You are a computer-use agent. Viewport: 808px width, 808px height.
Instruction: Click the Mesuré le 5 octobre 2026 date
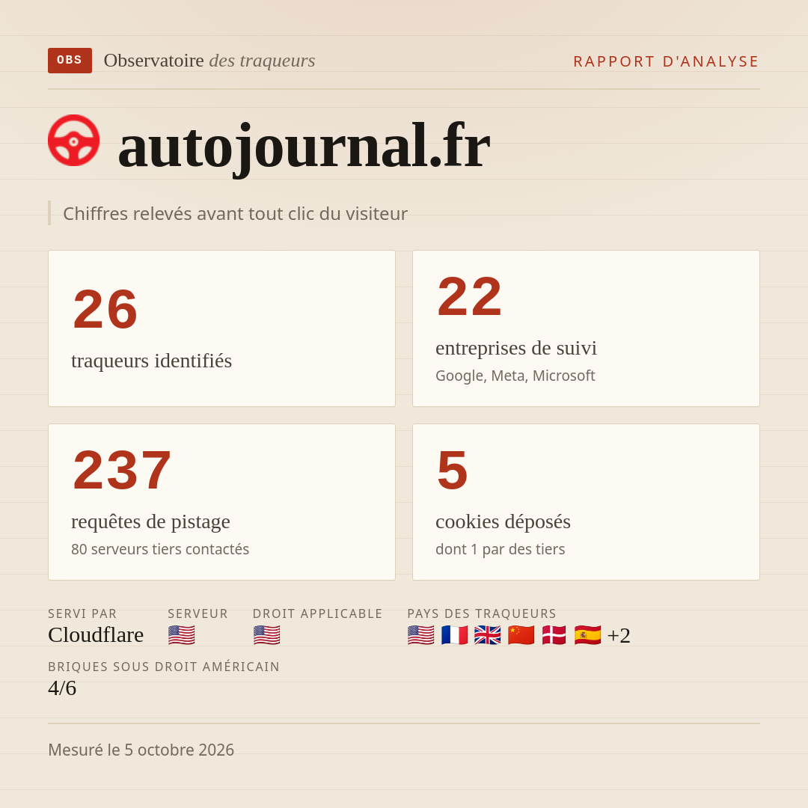click(x=141, y=750)
